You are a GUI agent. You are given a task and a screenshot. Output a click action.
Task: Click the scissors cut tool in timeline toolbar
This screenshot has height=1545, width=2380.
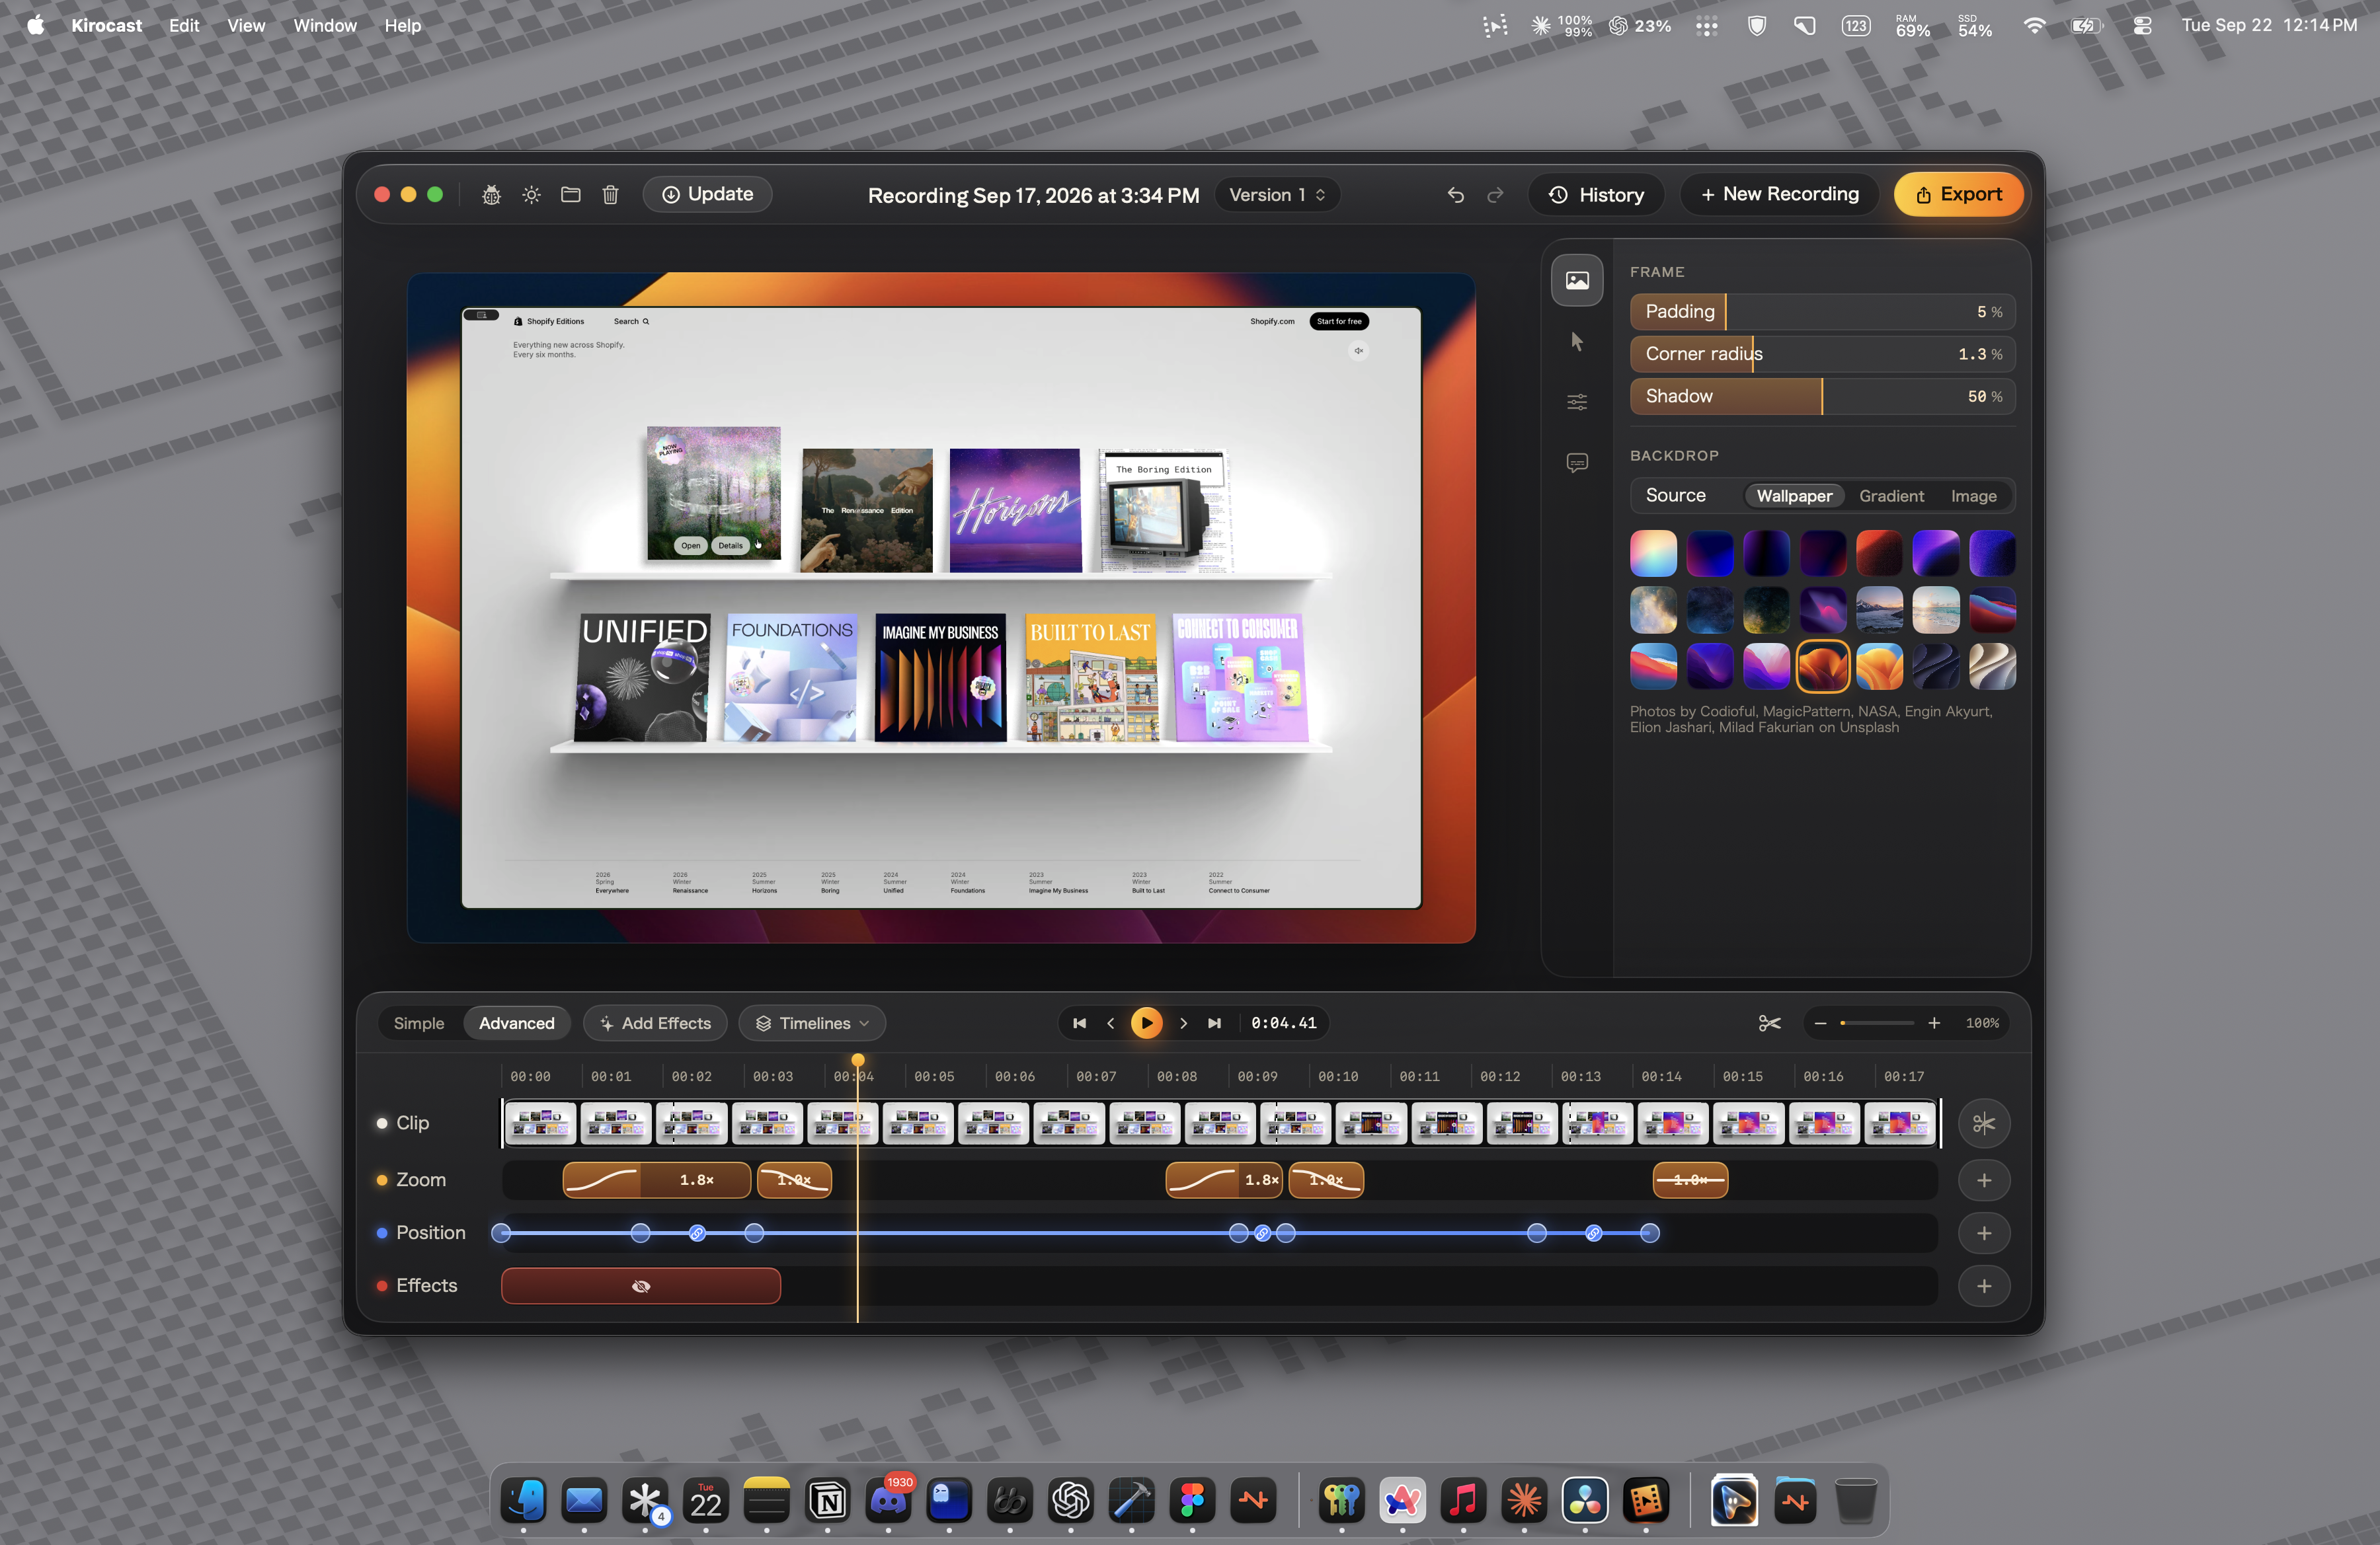[1769, 1024]
